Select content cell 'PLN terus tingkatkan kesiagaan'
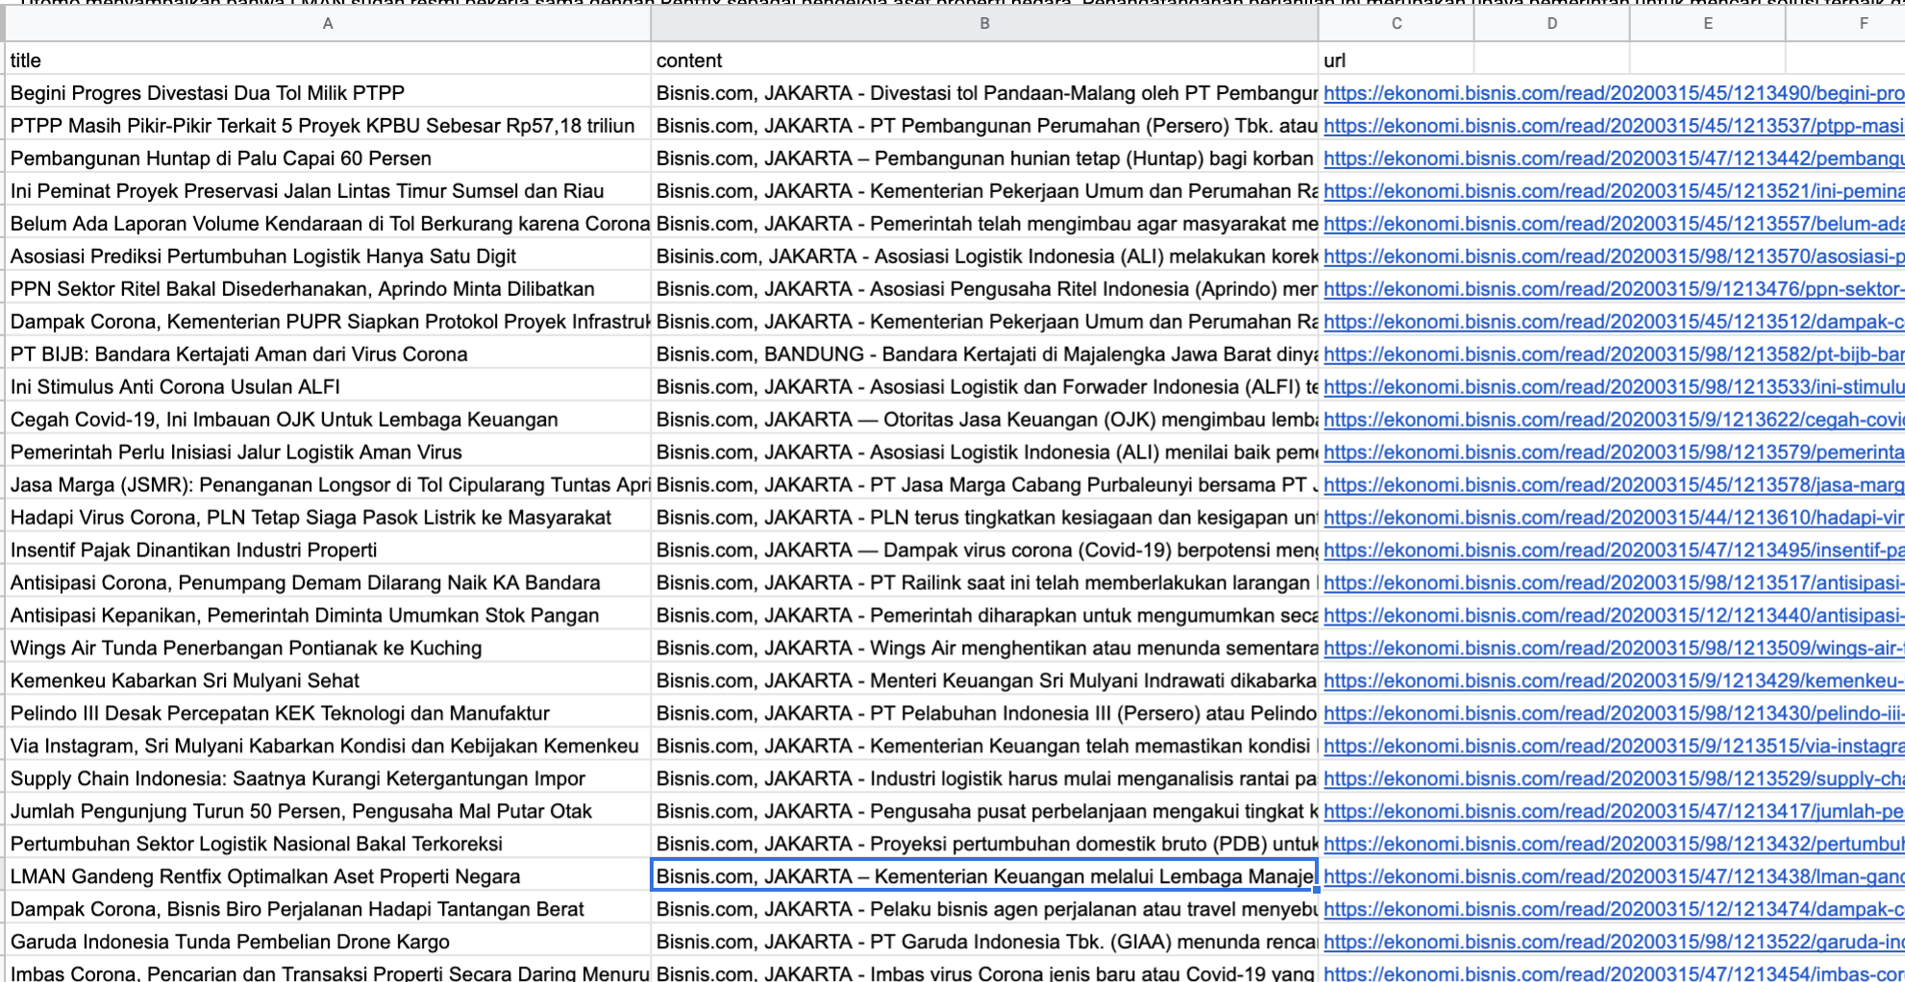1905x982 pixels. pos(984,518)
